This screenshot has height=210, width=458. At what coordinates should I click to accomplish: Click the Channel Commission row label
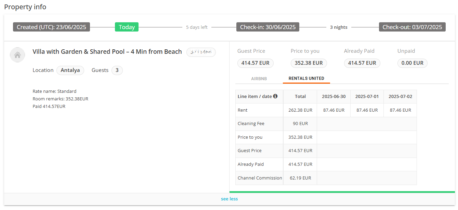click(x=260, y=178)
